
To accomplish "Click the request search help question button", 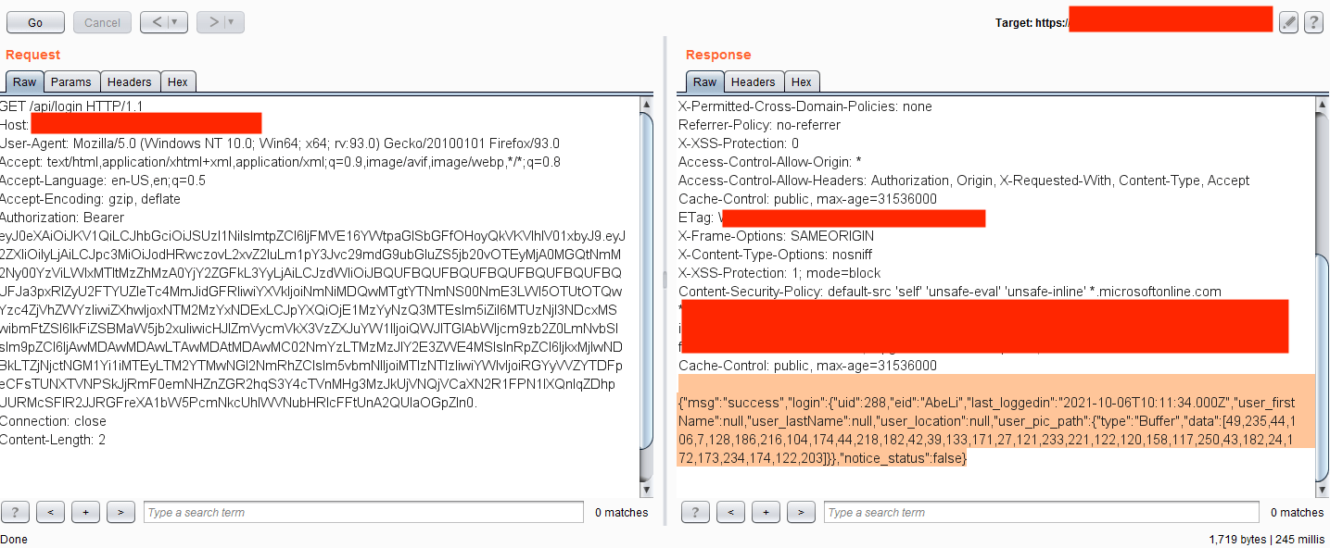I will click(15, 512).
